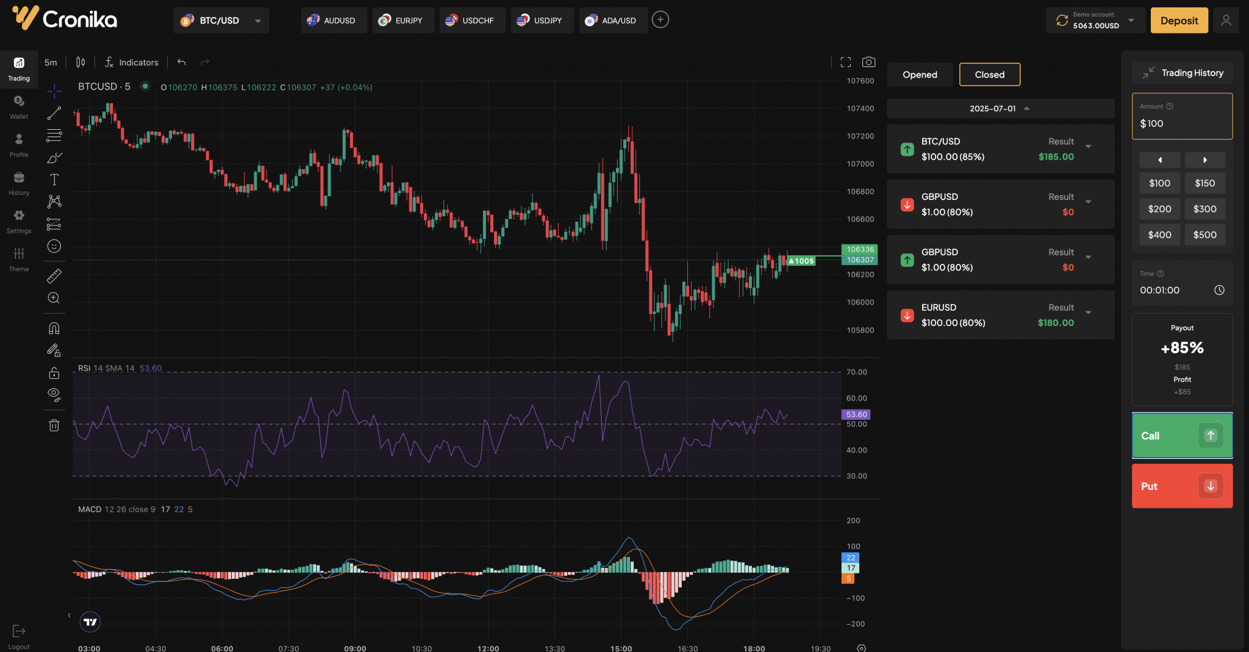1249x652 pixels.
Task: Select the ruler measure tool
Action: [54, 276]
